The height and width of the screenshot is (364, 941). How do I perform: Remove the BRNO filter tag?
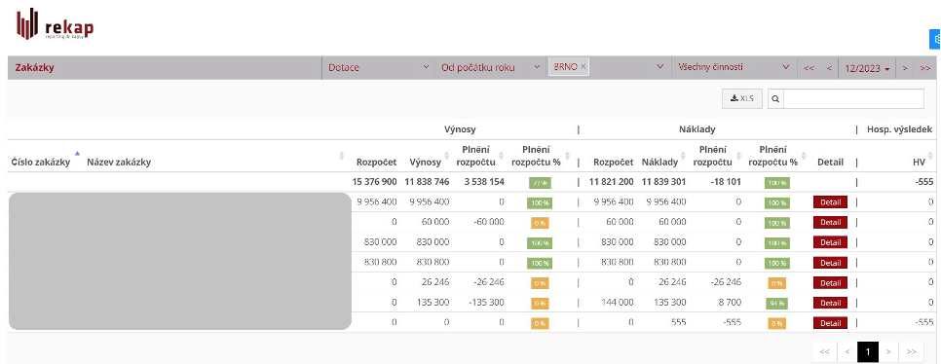pos(583,67)
